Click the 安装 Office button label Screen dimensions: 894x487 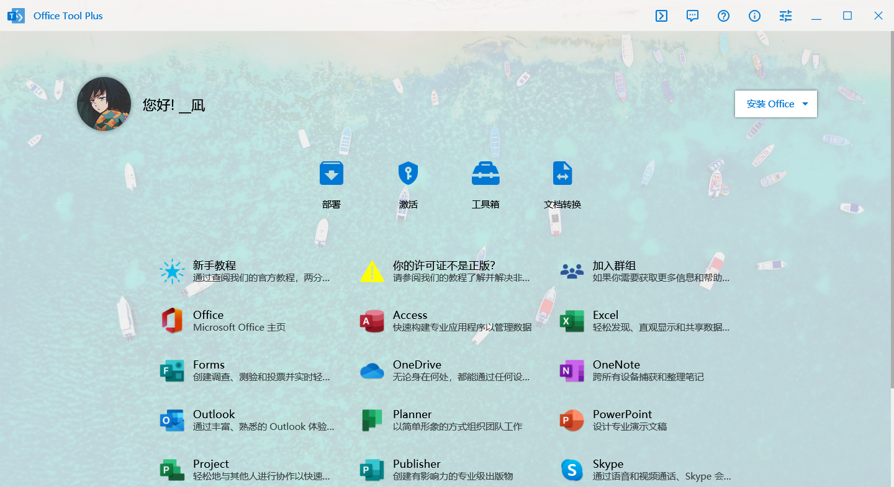tap(770, 104)
